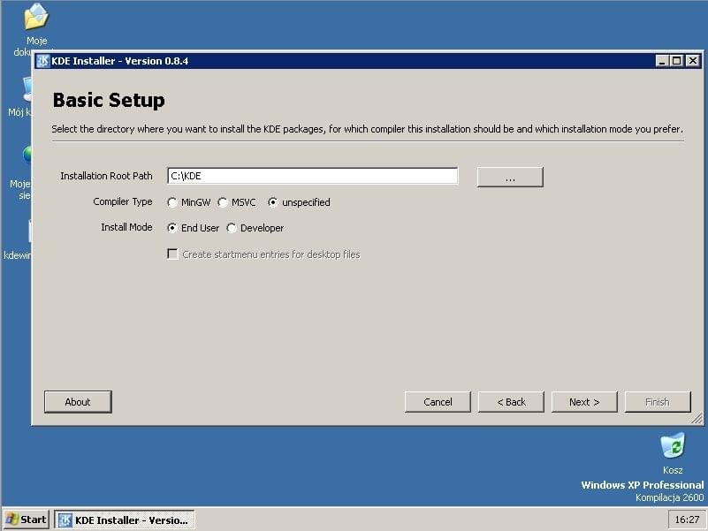Activate KDE Installer taskbar button
Viewport: 708px width, 531px height.
click(x=125, y=520)
